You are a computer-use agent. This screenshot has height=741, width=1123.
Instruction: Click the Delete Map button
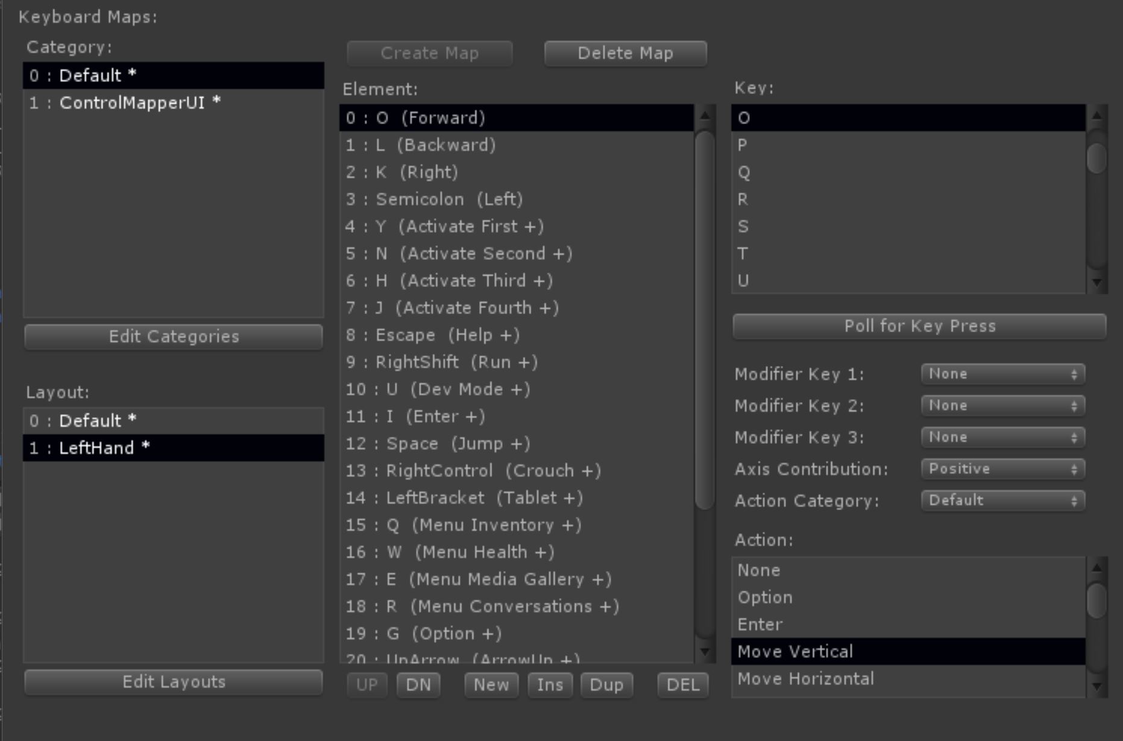pyautogui.click(x=625, y=53)
